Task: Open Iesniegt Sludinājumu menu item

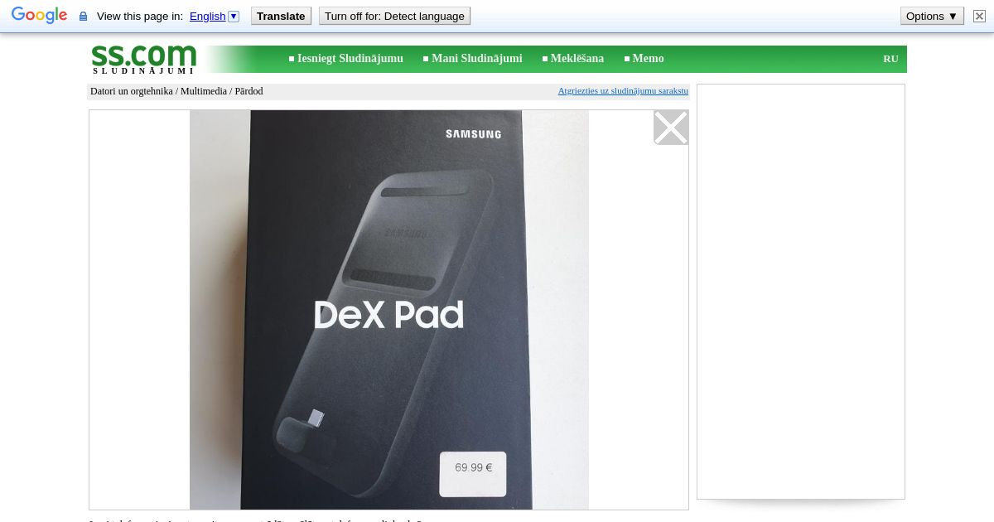Action: [x=350, y=59]
